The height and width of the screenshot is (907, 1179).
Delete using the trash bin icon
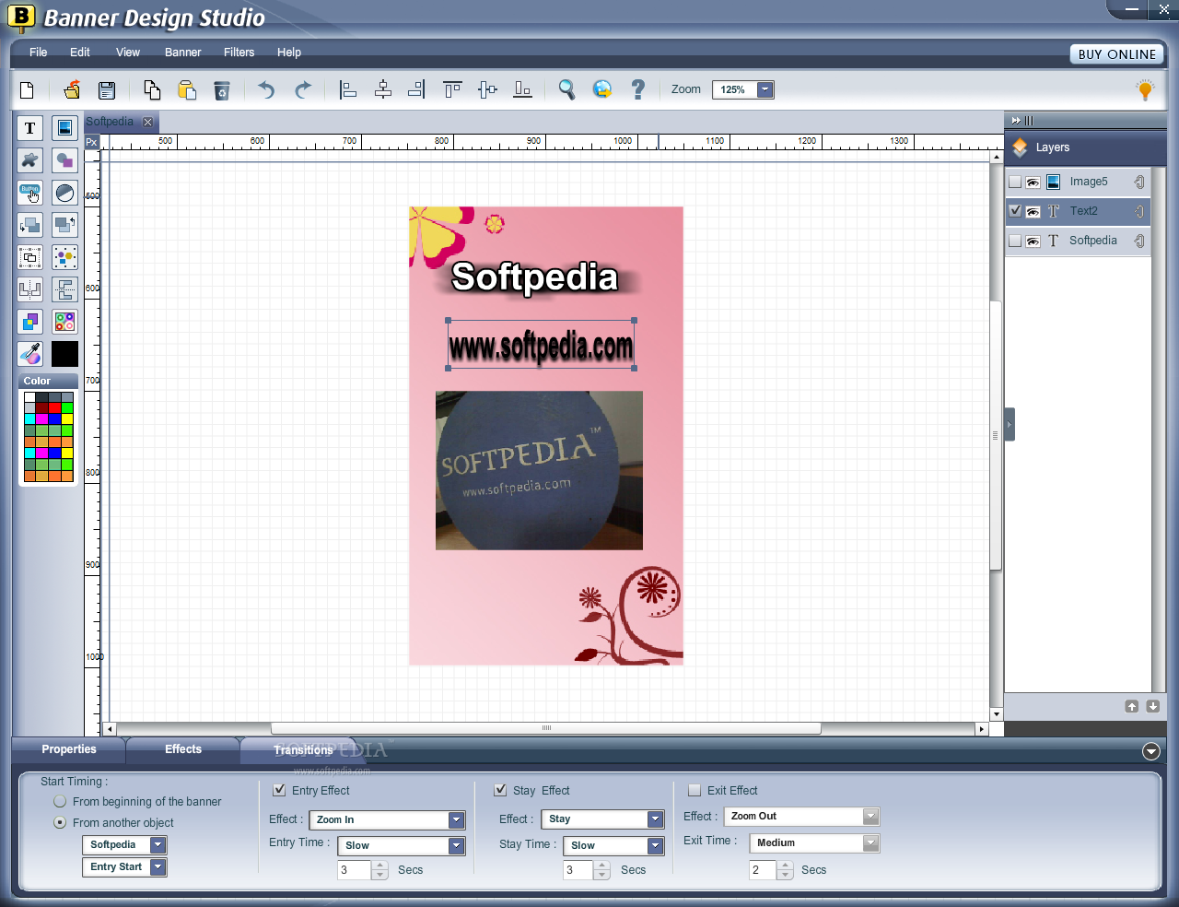tap(222, 89)
